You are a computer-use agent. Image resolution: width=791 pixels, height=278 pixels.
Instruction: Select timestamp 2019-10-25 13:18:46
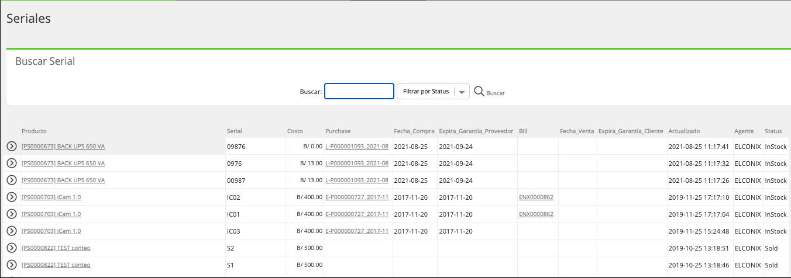[x=700, y=265]
